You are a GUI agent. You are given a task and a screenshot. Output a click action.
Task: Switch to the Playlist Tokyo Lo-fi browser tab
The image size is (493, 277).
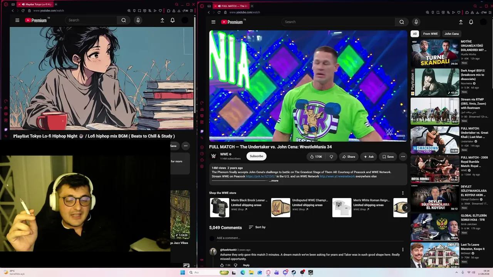[36, 4]
